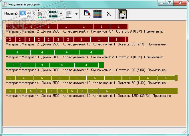
Task: Maximize the Результаты раскроя window
Action: point(170,3)
